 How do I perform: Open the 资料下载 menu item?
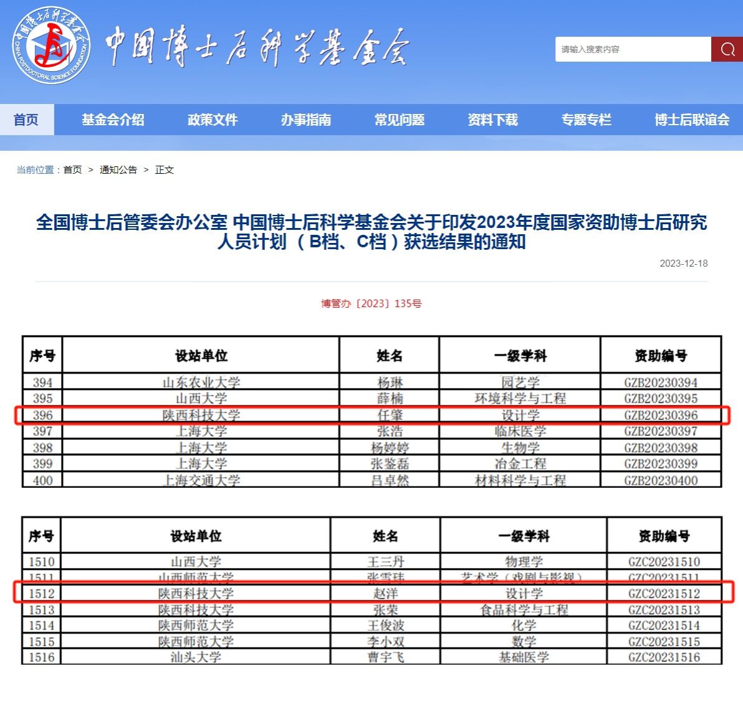[493, 120]
